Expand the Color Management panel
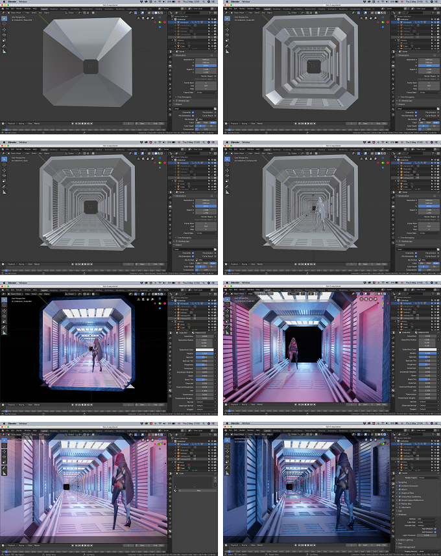441x556 pixels. [405, 547]
